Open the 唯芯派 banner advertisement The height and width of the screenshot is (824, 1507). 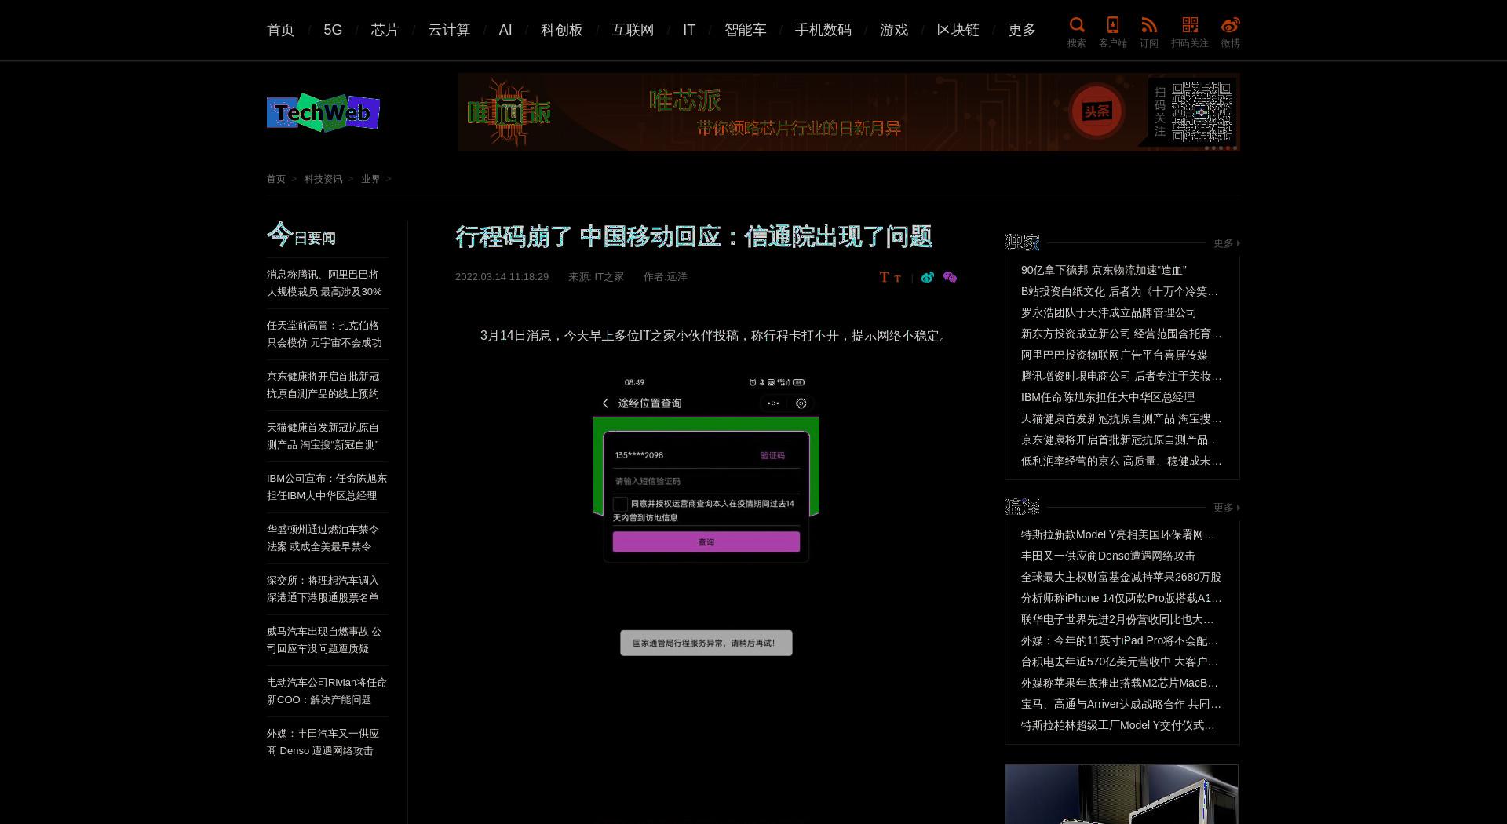pos(848,112)
